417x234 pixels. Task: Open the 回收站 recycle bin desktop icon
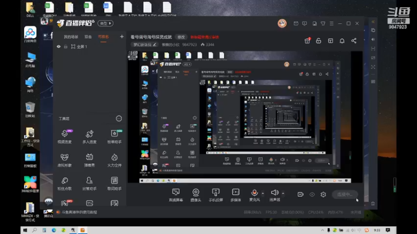click(30, 110)
